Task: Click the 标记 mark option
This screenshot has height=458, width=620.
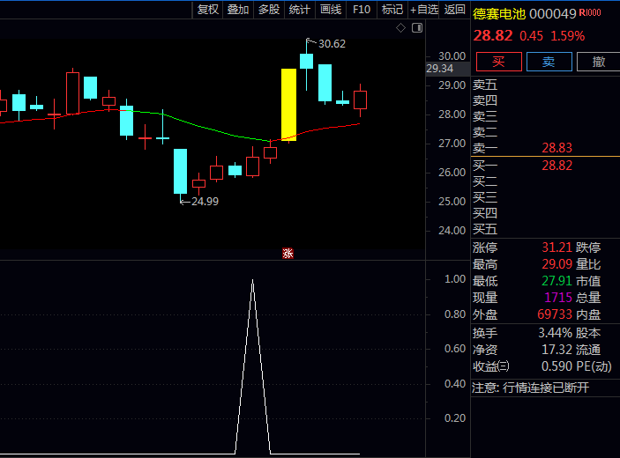Action: coord(392,10)
